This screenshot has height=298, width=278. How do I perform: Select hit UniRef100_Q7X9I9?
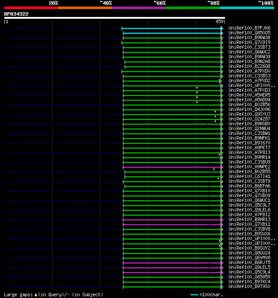249,42
